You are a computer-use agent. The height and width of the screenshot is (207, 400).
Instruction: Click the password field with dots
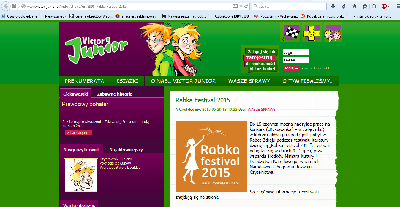pos(295,60)
